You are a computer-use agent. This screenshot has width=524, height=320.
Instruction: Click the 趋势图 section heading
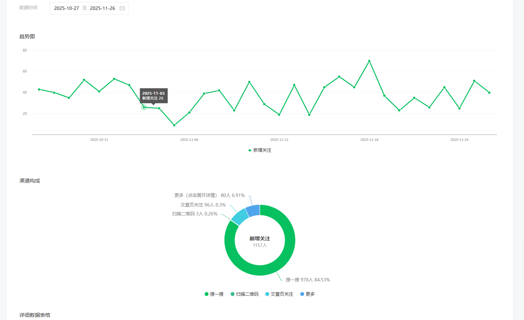(27, 37)
